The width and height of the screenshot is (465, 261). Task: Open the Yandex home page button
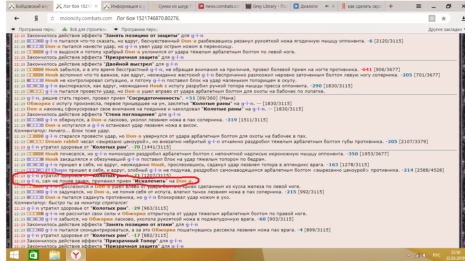tap(36, 19)
